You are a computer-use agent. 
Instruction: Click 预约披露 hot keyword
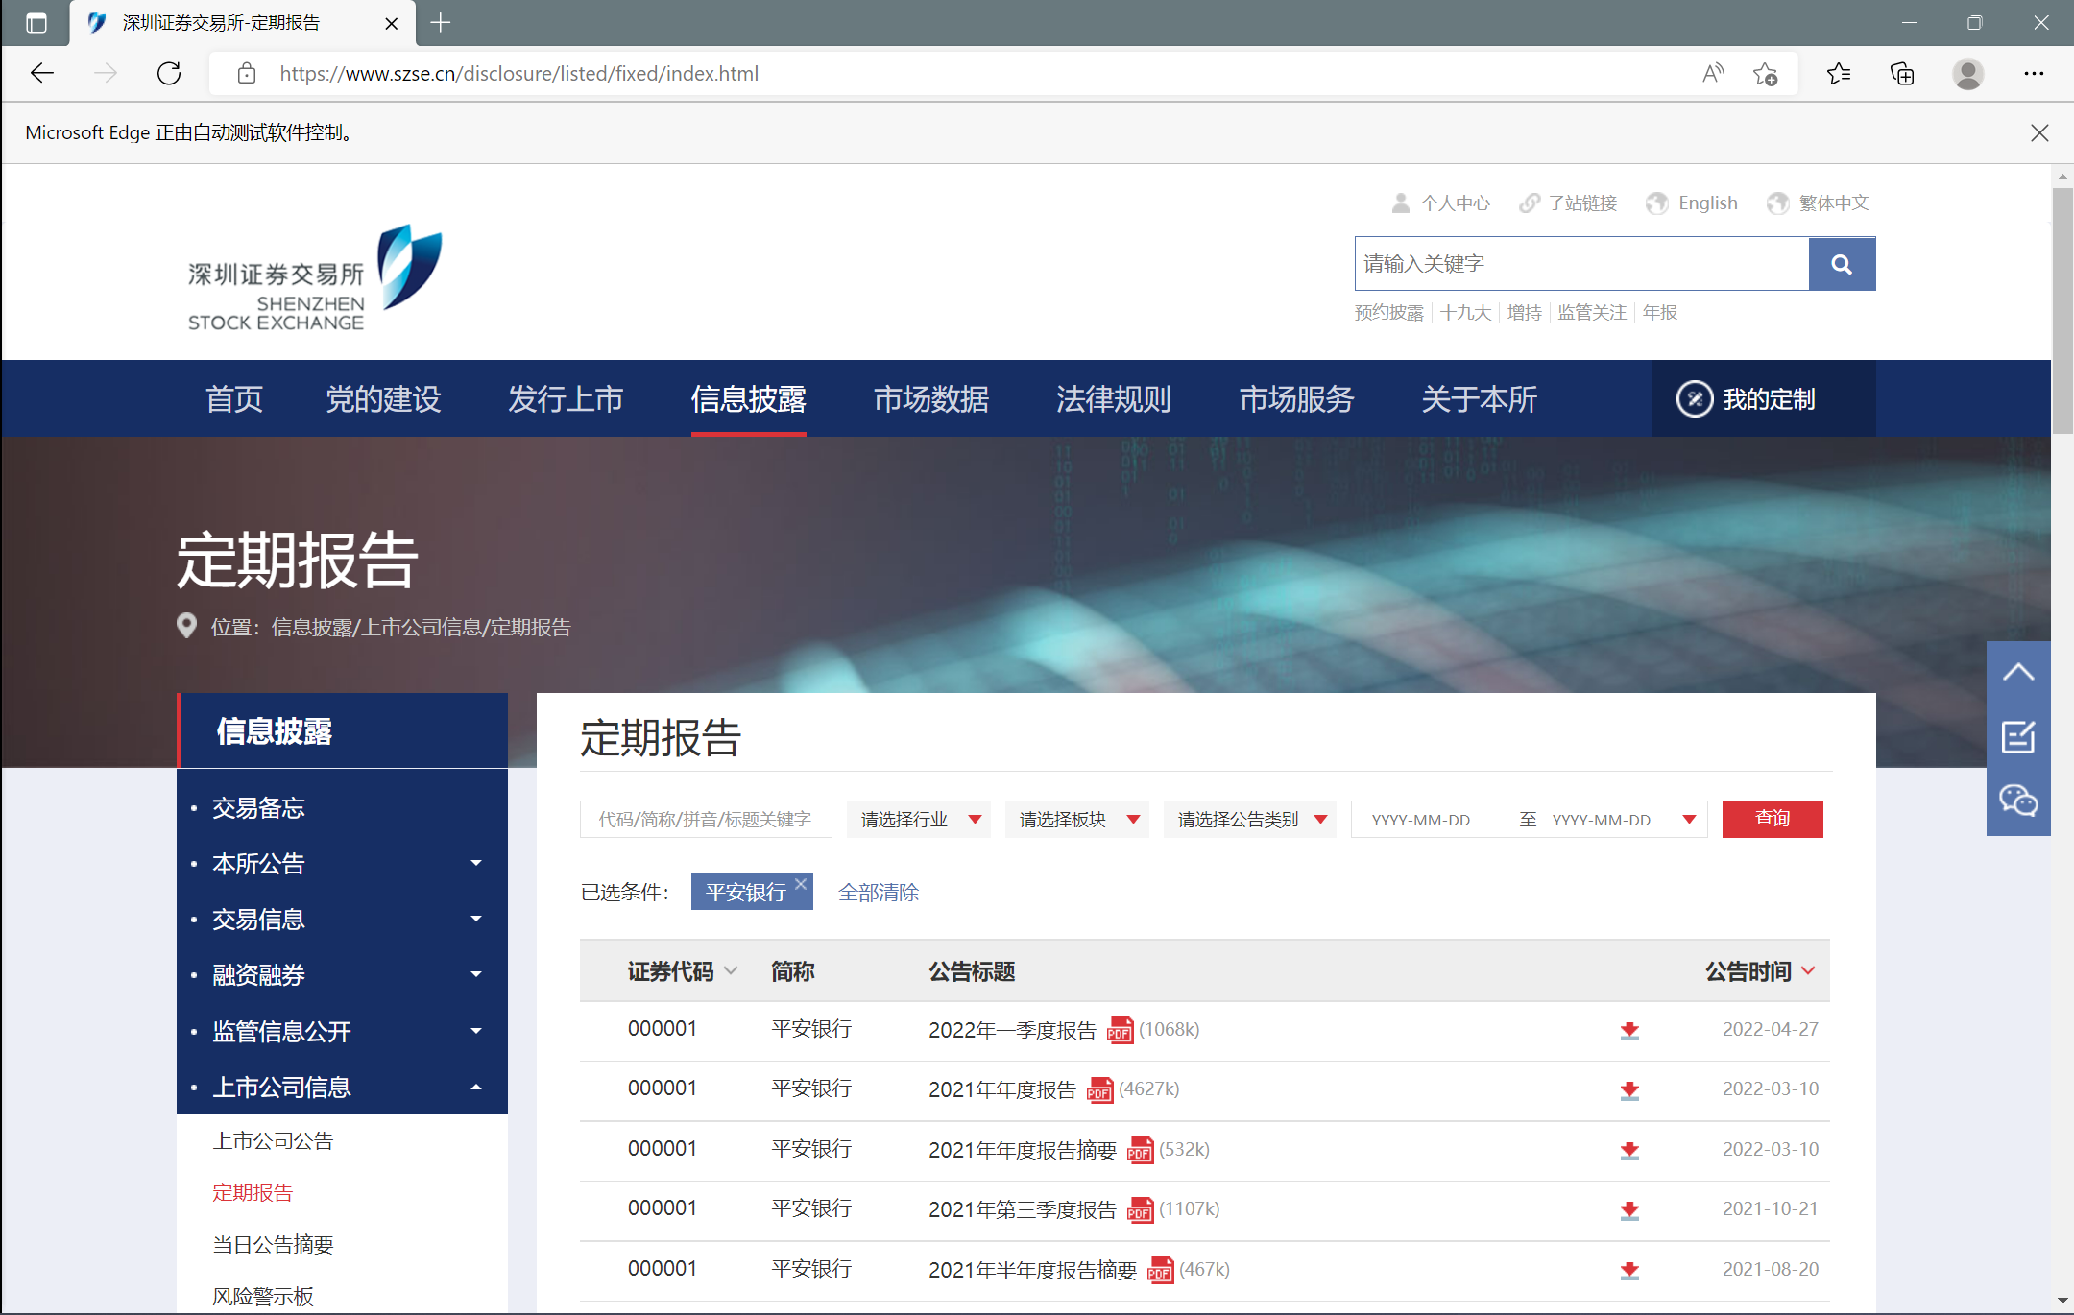(1388, 313)
